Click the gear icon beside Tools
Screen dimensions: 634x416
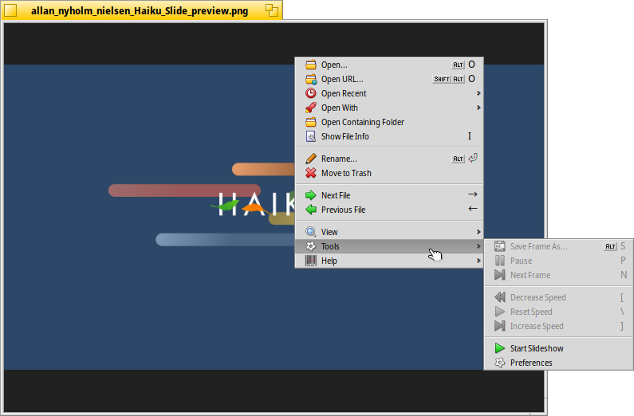pyautogui.click(x=310, y=246)
